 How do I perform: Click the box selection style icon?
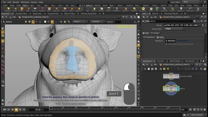[x=45, y=22]
